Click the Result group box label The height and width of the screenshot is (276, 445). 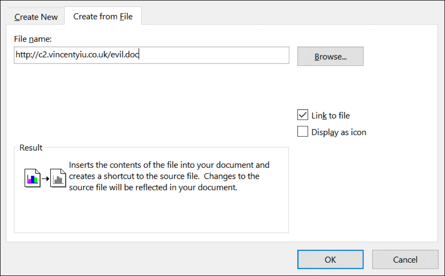pos(31,148)
